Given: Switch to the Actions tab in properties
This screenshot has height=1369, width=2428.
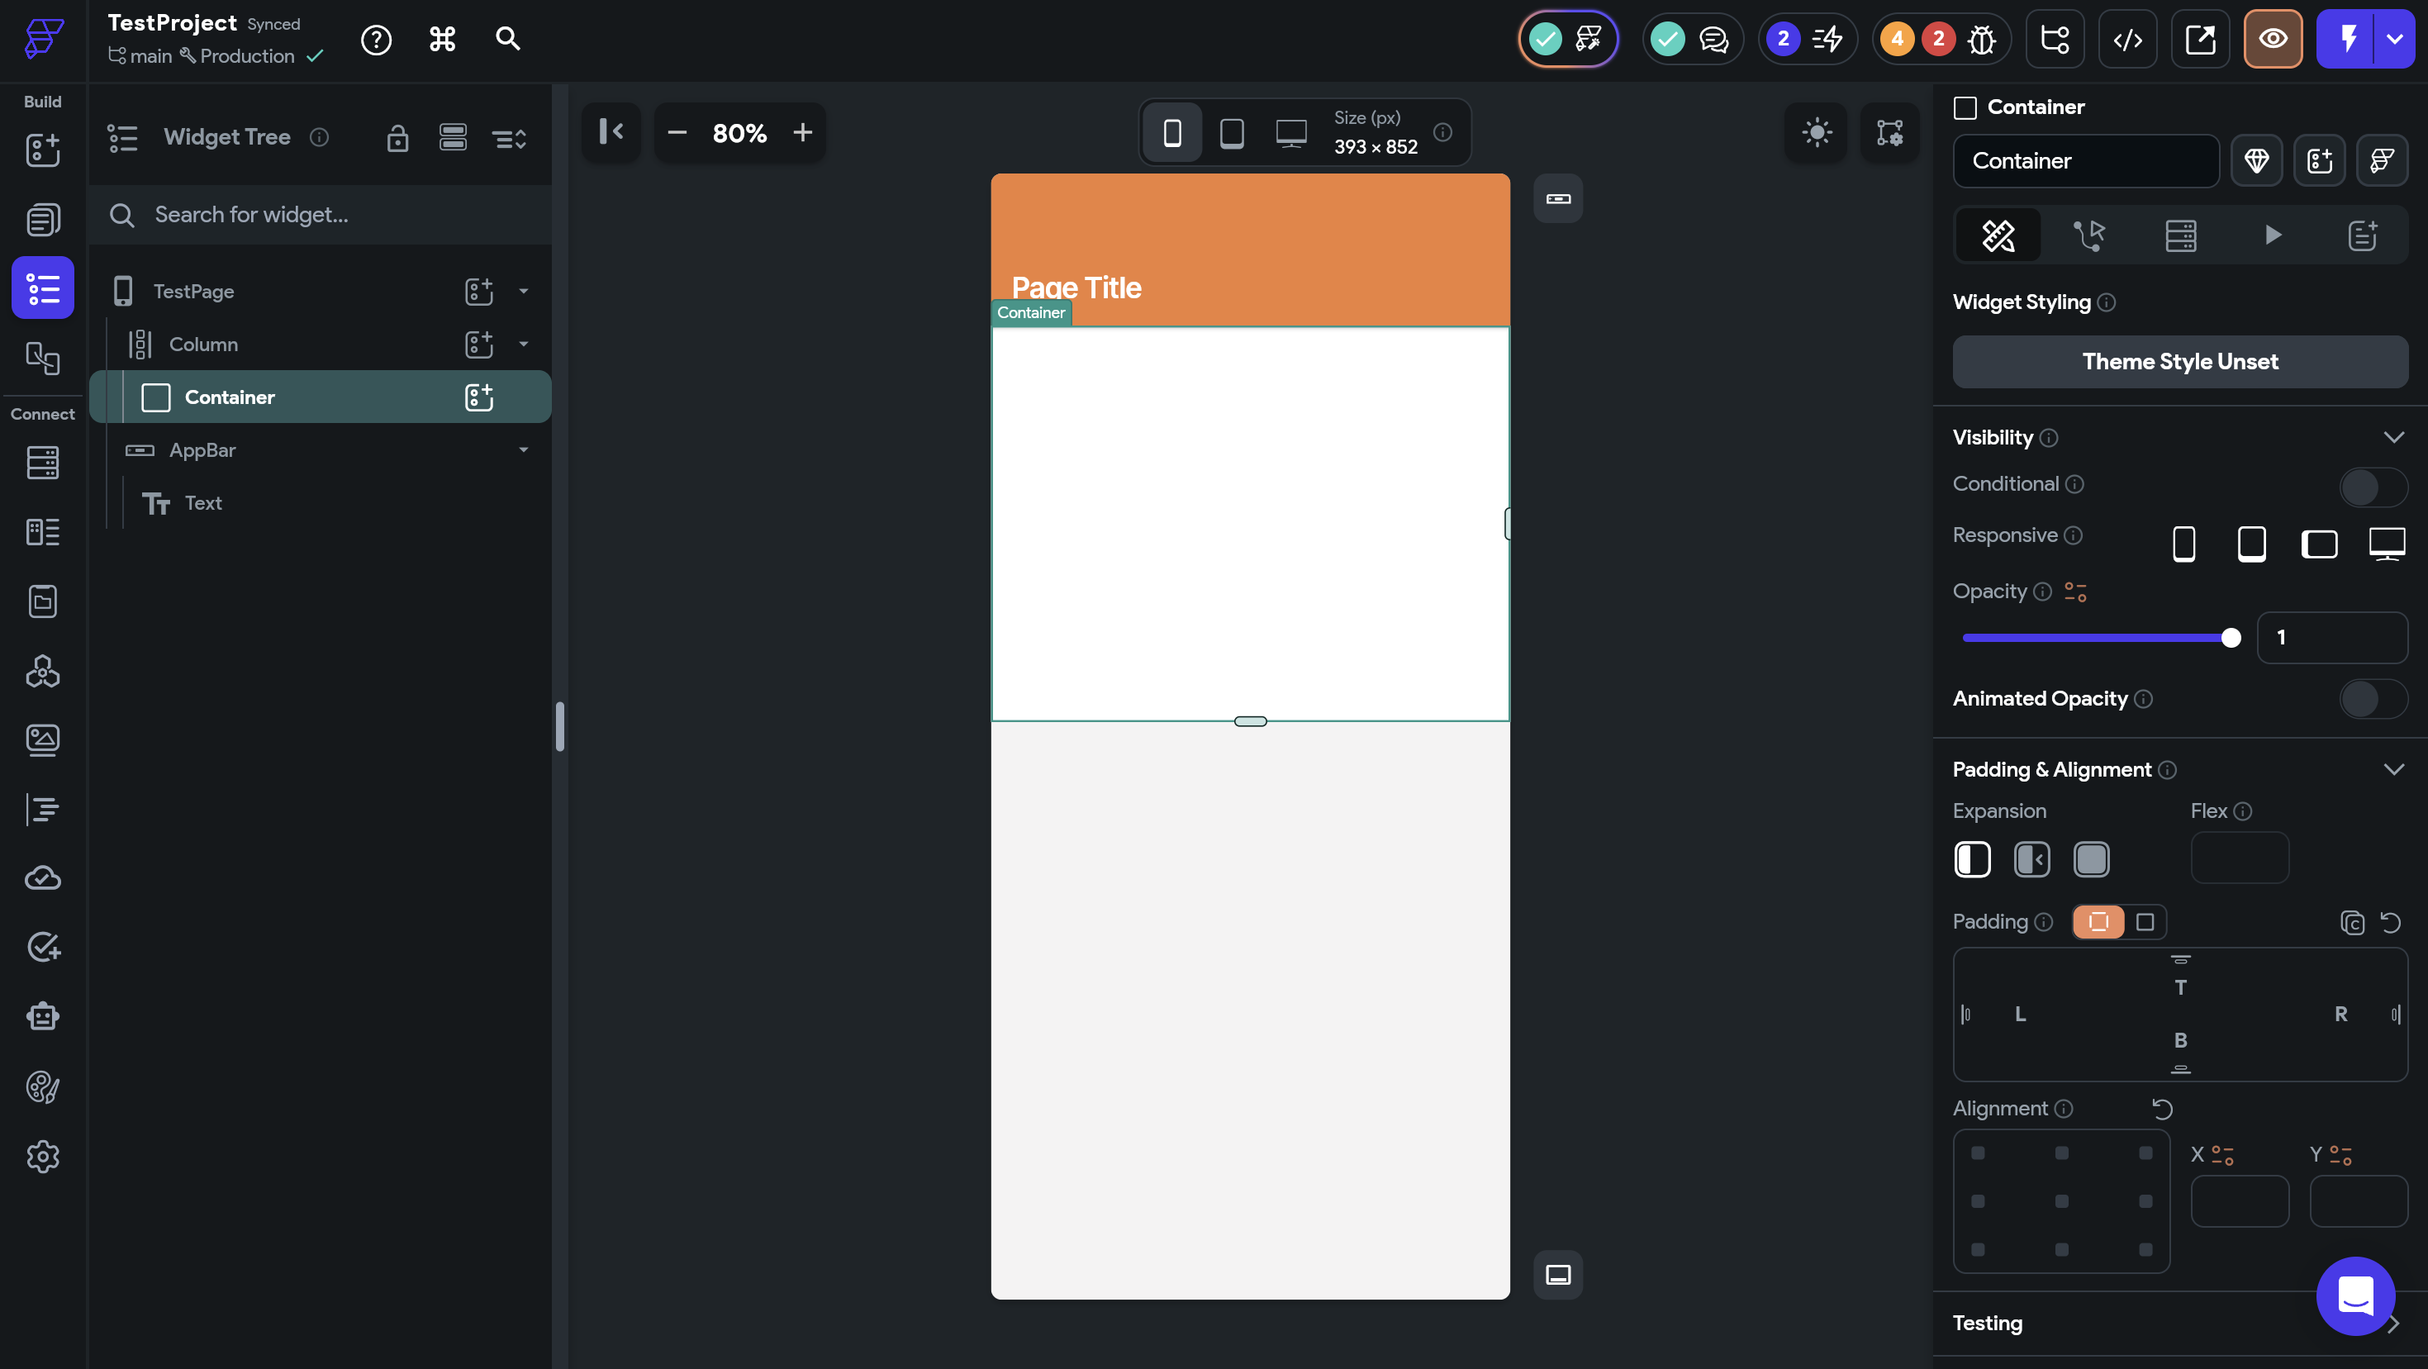Looking at the screenshot, I should tap(2088, 235).
